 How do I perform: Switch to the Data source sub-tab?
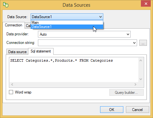tap(18, 52)
